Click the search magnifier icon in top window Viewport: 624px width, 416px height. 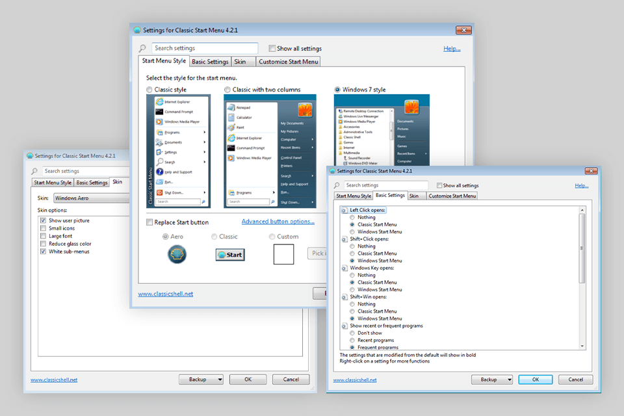coord(142,49)
